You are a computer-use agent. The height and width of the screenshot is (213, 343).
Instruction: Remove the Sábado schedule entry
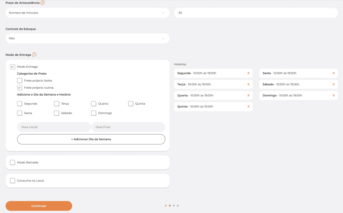click(333, 85)
